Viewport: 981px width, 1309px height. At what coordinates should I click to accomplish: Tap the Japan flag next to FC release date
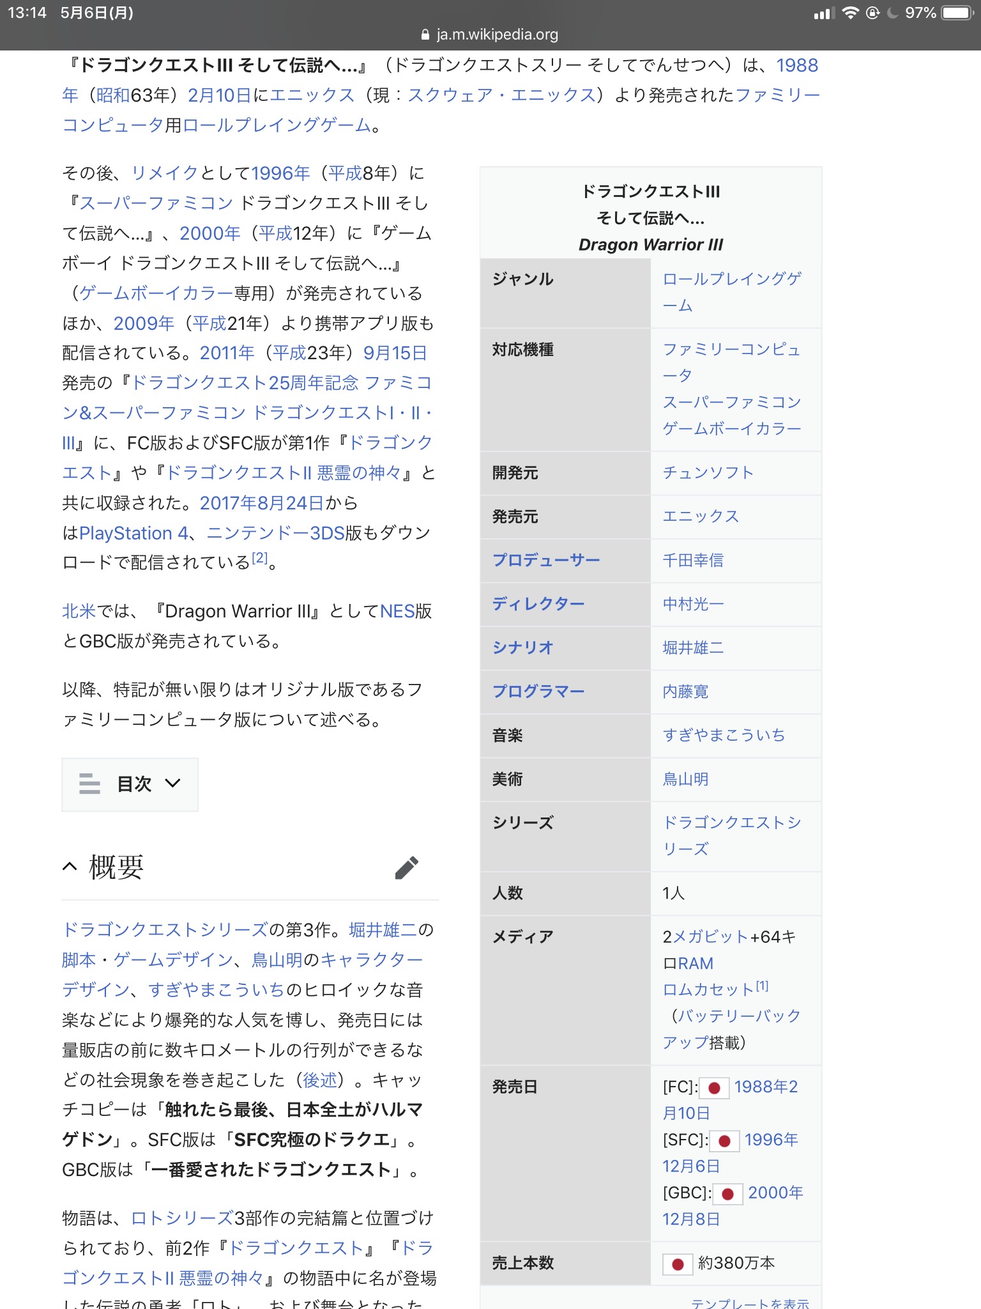(714, 1088)
